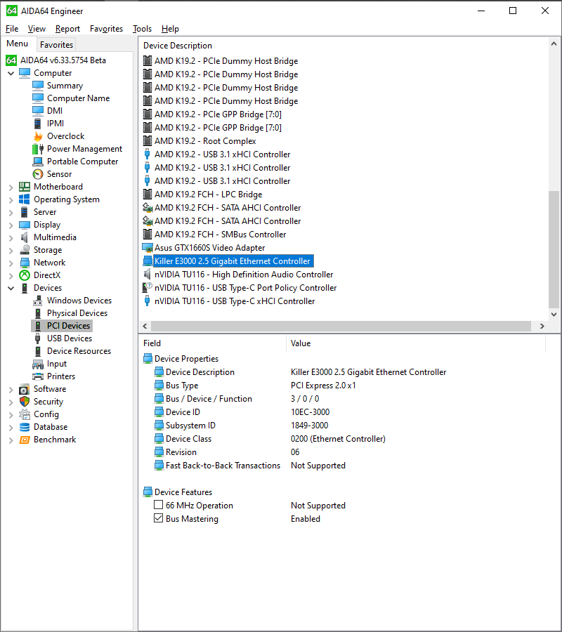Collapse the Computer tree node
This screenshot has width=562, height=632.
click(x=11, y=73)
